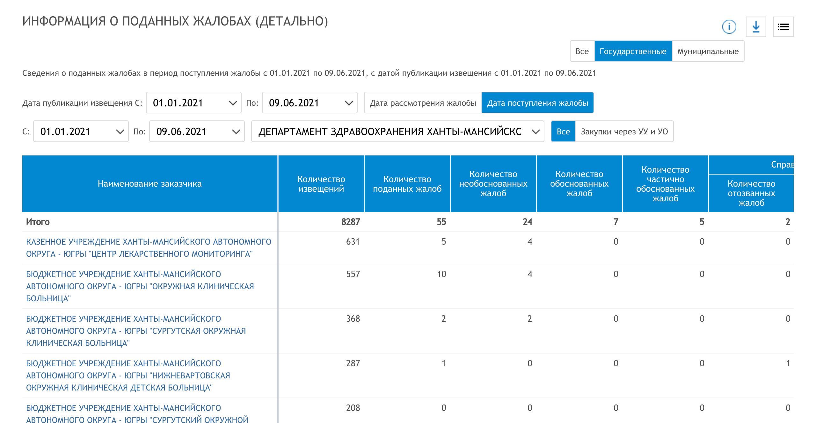Sort by Количество обоснованных жалоб header
Screen dimensions: 816x423
pos(579,184)
